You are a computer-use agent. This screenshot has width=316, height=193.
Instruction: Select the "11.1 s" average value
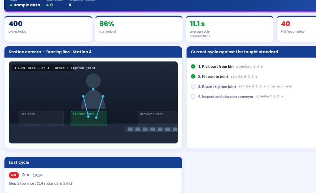coord(197,24)
